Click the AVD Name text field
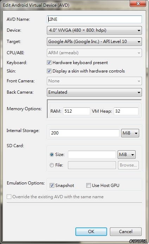The width and height of the screenshot is (149, 244). (94, 19)
